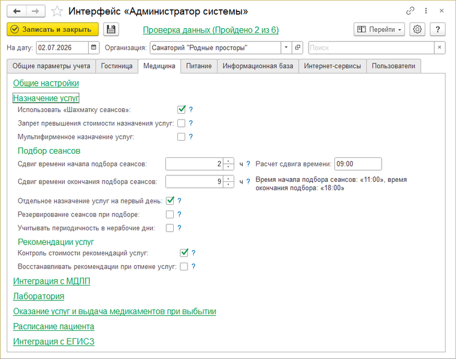Open calendar picker for date field
Screen dimensions: 456x359
93,48
